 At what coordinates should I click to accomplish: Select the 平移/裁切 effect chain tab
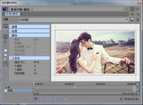[x=12, y=14]
